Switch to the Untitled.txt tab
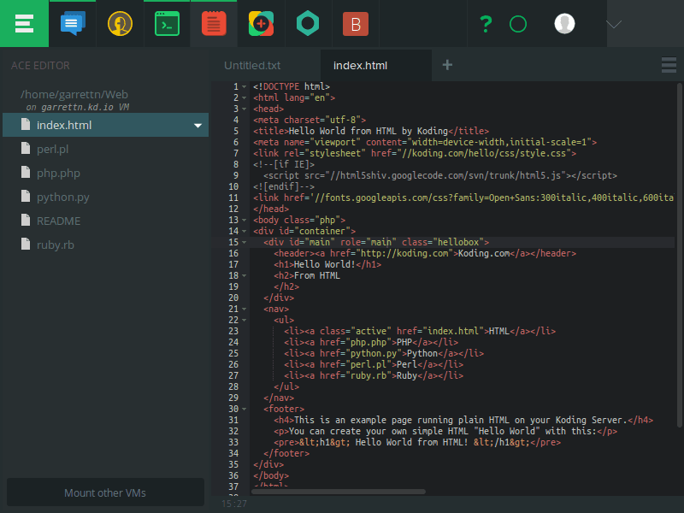Image resolution: width=684 pixels, height=513 pixels. 252,66
